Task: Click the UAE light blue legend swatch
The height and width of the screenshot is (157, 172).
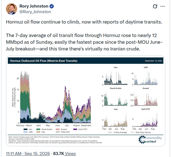Action: tap(25, 132)
